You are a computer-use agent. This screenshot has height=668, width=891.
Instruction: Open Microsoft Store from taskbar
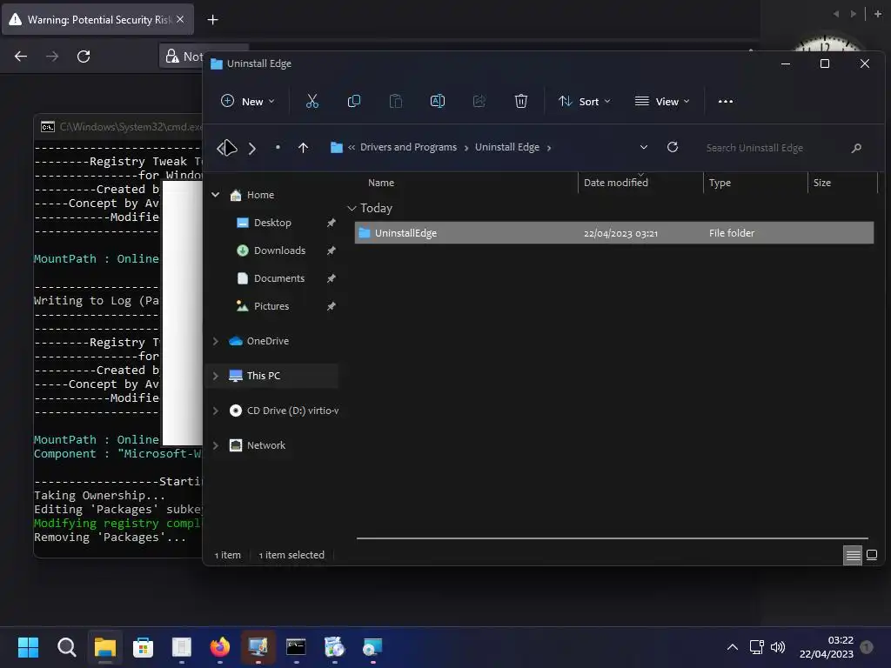[144, 647]
